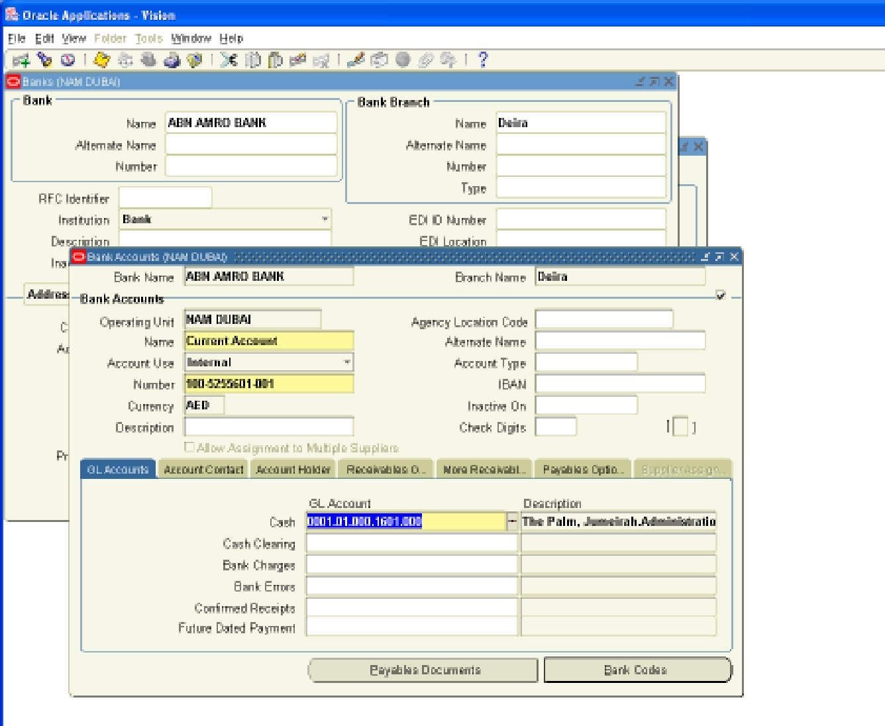
Task: Open the Attachments paperclip icon
Action: (x=426, y=61)
